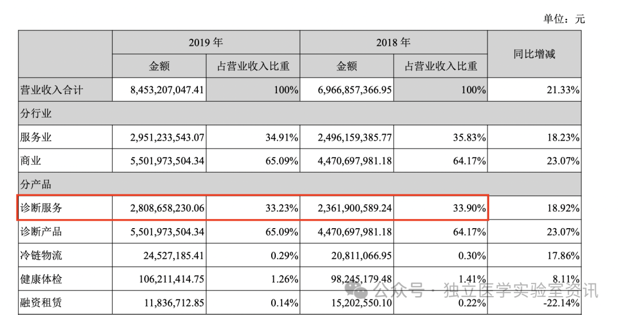Screen dimensions: 618x315
Task: Click the 融资租赁 row label
Action: (x=41, y=302)
